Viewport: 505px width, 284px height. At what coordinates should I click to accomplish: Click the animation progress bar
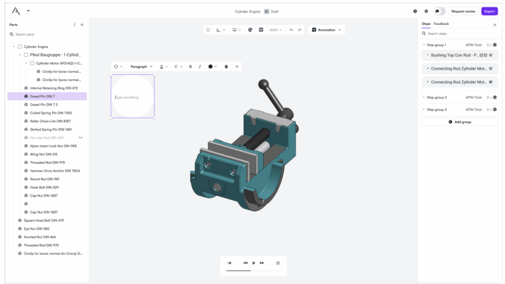tap(253, 271)
